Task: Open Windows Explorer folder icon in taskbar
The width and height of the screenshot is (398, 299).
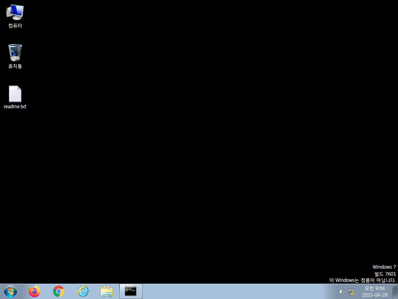Action: tap(107, 292)
